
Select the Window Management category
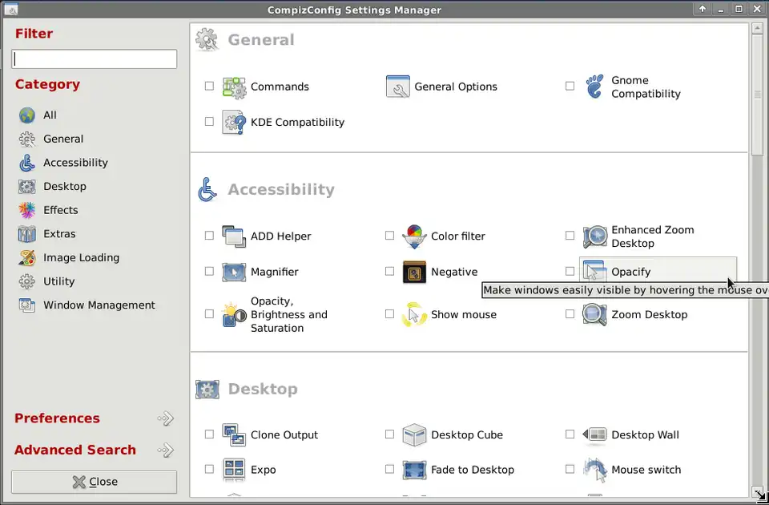tap(99, 305)
